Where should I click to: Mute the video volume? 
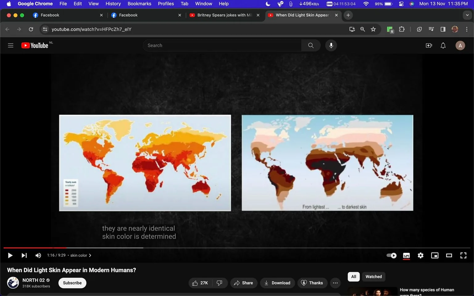point(38,255)
